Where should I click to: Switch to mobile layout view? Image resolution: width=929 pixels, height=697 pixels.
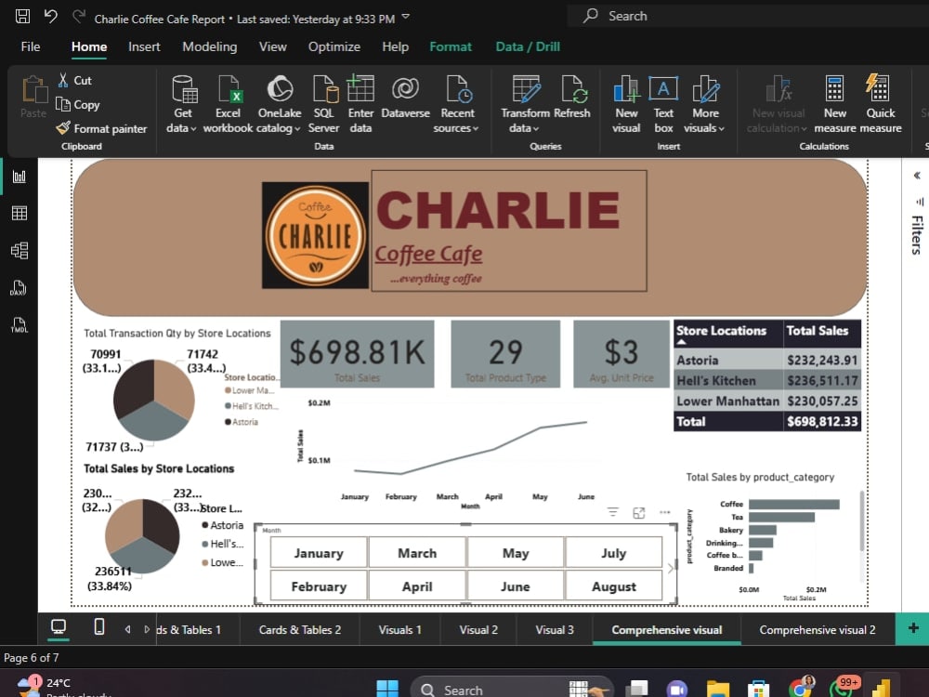tap(99, 627)
